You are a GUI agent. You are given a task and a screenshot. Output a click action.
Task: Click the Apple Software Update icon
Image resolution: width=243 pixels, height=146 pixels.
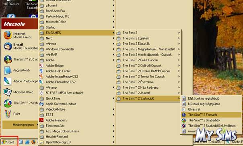41,104
